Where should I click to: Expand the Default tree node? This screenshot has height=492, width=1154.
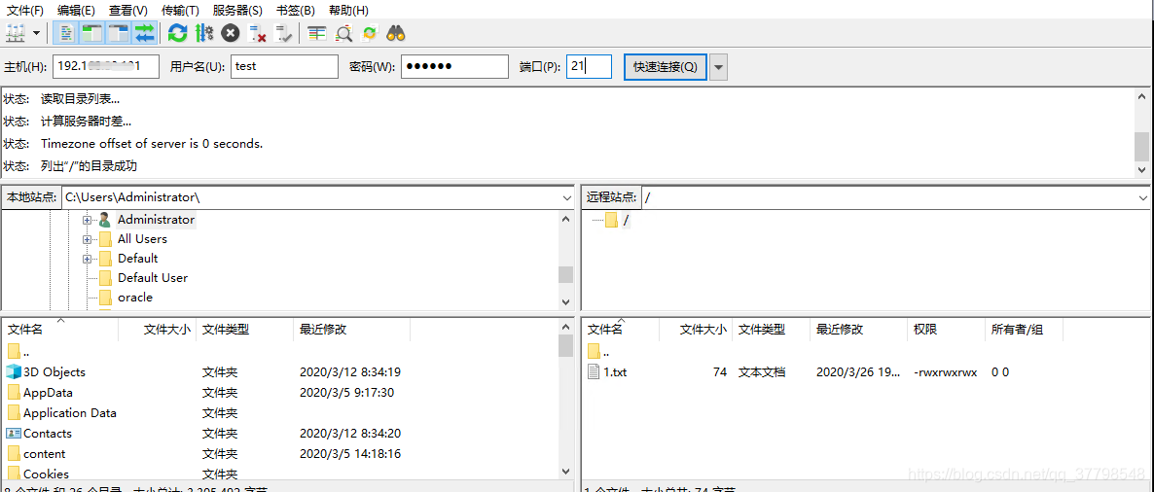[87, 259]
